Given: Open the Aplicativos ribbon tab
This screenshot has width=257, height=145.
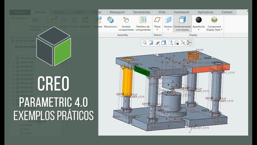Looking at the screenshot, I should pos(205,12).
